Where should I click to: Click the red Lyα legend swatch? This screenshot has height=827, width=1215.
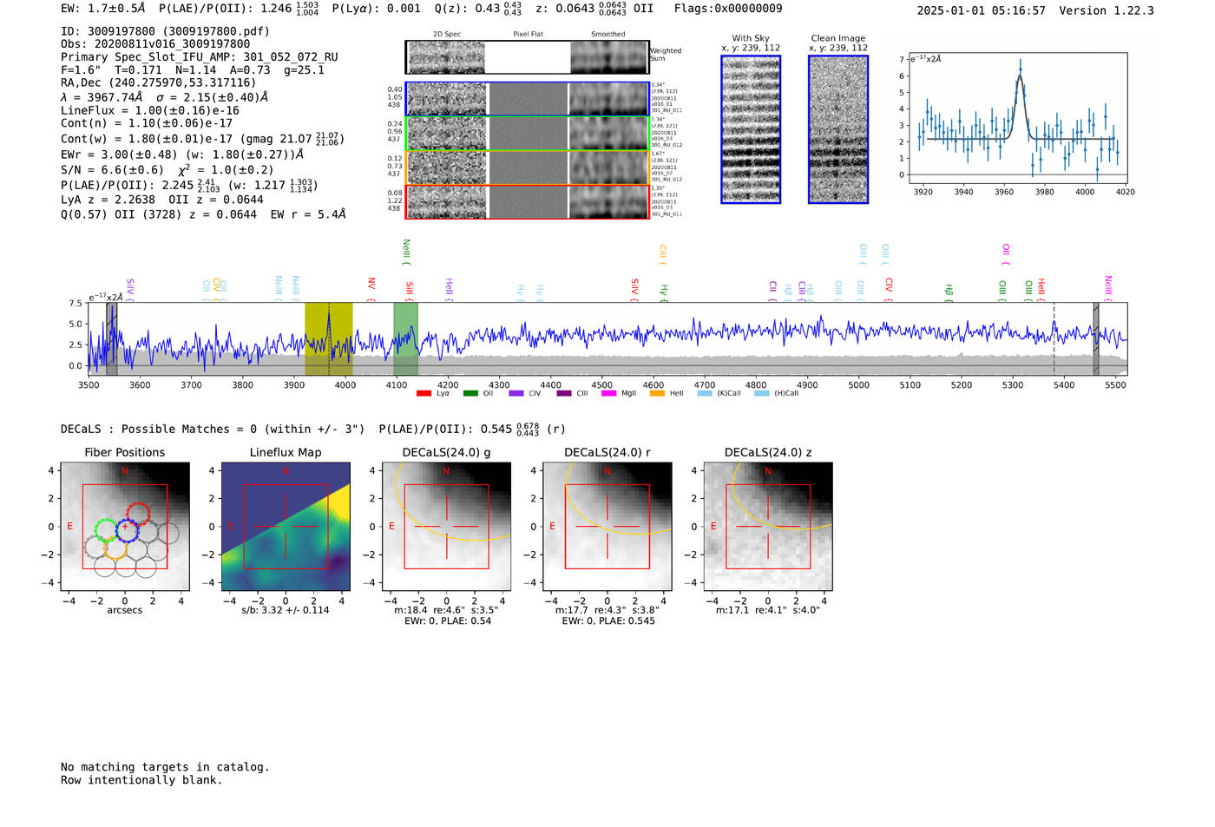424,393
